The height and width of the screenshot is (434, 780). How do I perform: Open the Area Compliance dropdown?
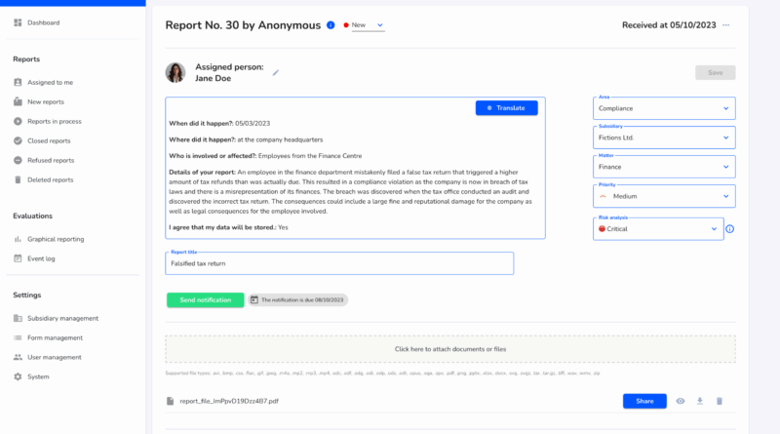coord(664,108)
